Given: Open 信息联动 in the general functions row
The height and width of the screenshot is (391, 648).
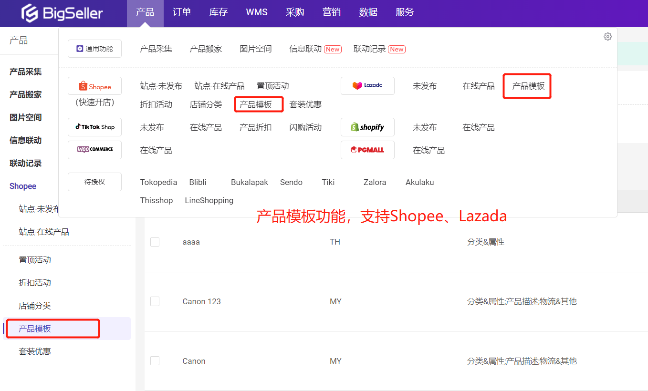Looking at the screenshot, I should (x=305, y=49).
